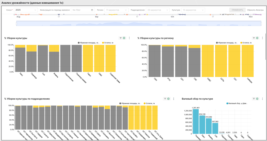Click calendar icon in the time period filter
267x141 pixels.
pos(92,10)
